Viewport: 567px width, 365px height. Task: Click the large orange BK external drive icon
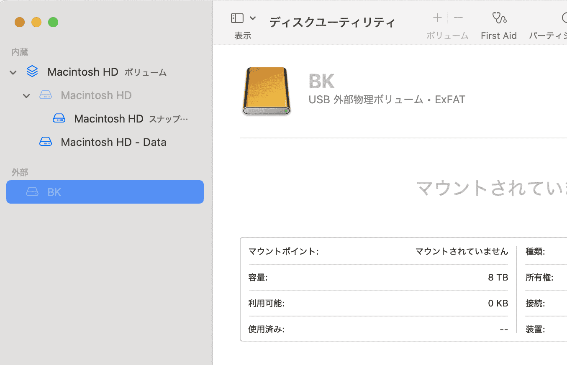pos(267,91)
